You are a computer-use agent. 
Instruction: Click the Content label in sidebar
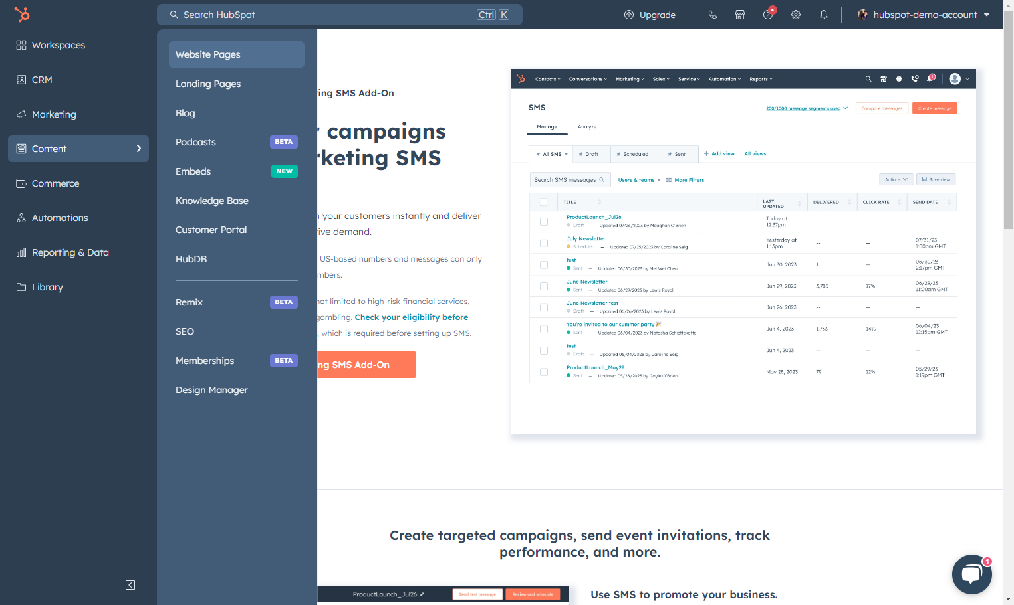pyautogui.click(x=49, y=149)
